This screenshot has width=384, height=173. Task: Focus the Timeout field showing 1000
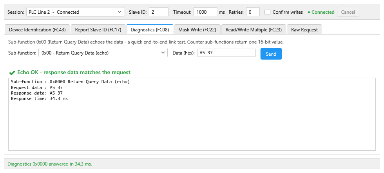coord(205,12)
